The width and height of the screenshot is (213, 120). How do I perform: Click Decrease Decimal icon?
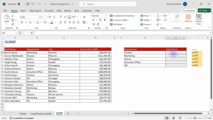(98, 24)
